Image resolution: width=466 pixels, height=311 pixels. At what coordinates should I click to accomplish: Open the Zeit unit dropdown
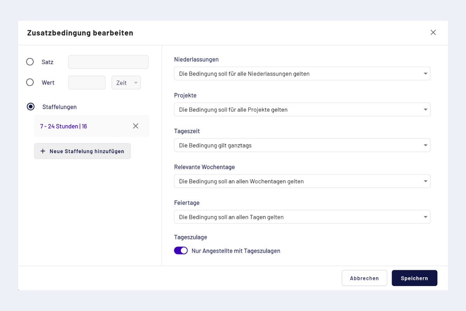click(x=126, y=83)
